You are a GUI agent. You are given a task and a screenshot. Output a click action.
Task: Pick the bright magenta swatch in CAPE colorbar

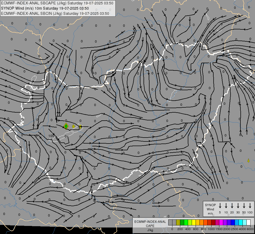221,222
